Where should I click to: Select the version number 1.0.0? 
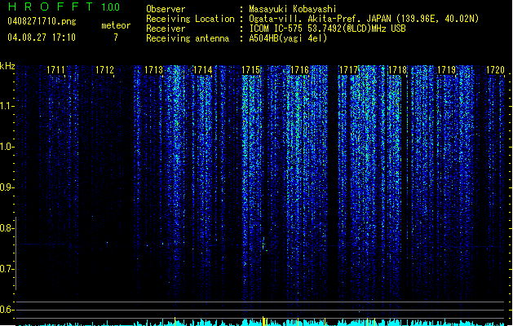coord(111,7)
